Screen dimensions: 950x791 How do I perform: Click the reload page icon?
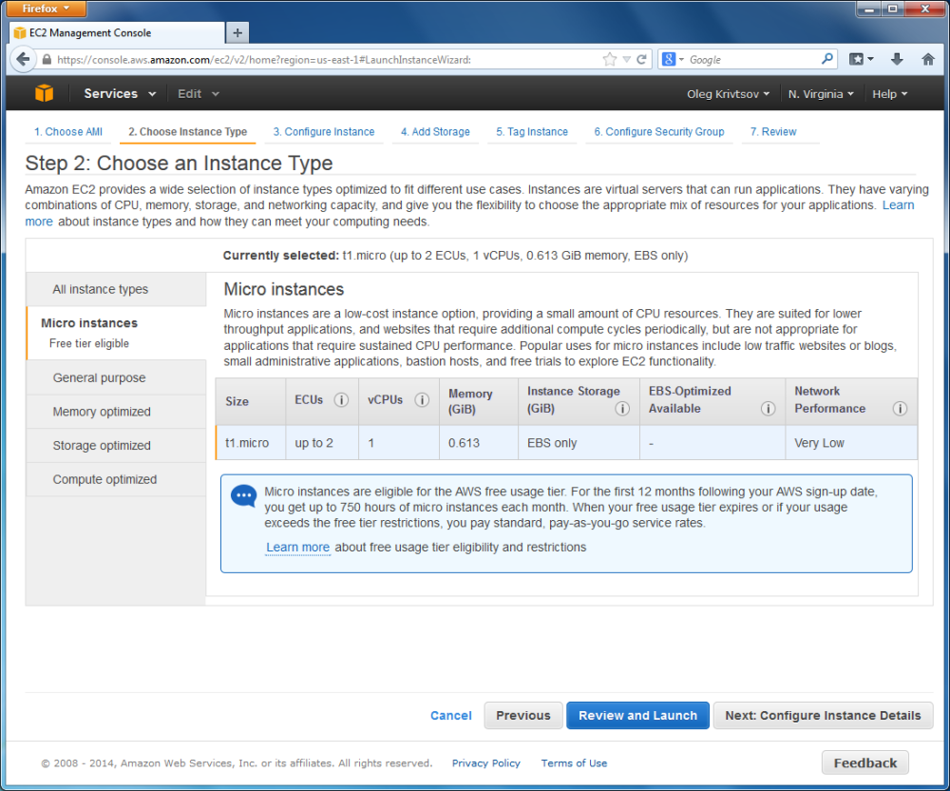[641, 59]
